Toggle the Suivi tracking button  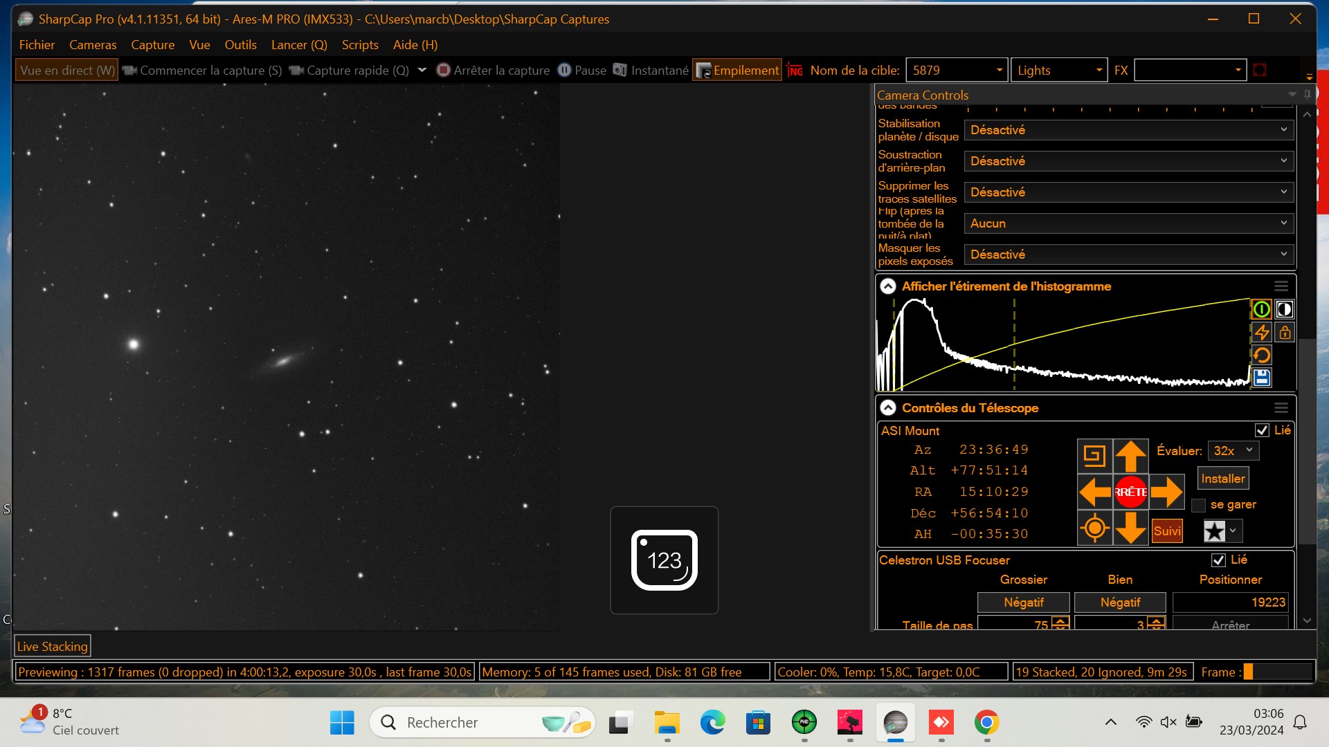pyautogui.click(x=1167, y=531)
